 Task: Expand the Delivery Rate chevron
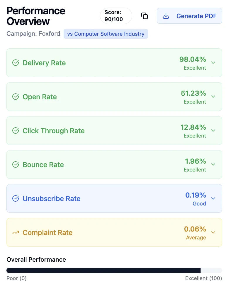coord(213,63)
